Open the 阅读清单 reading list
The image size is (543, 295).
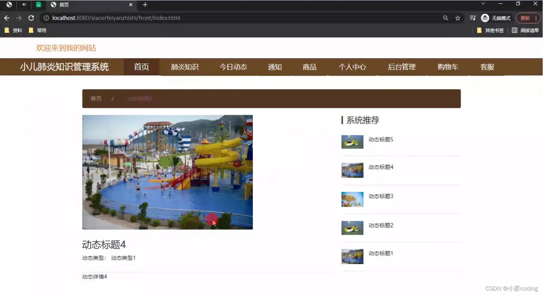pos(525,30)
